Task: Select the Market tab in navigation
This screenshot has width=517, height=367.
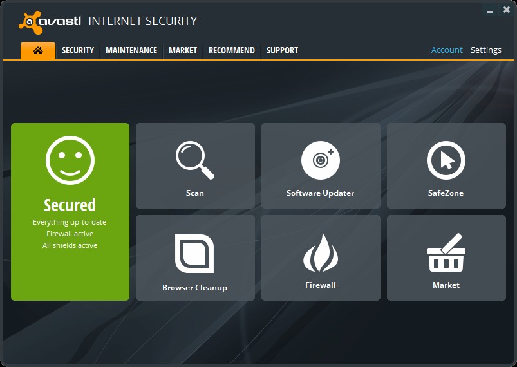Action: 183,50
